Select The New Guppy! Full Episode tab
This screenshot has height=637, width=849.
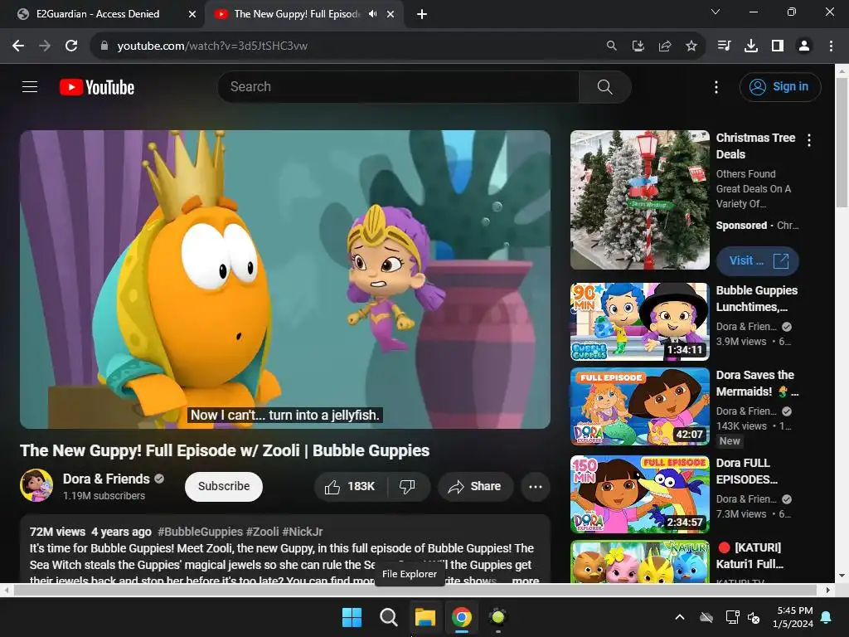[297, 14]
